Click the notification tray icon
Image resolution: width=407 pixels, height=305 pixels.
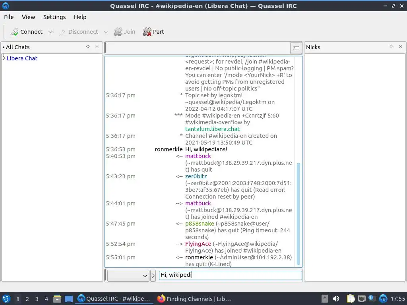tap(372, 298)
